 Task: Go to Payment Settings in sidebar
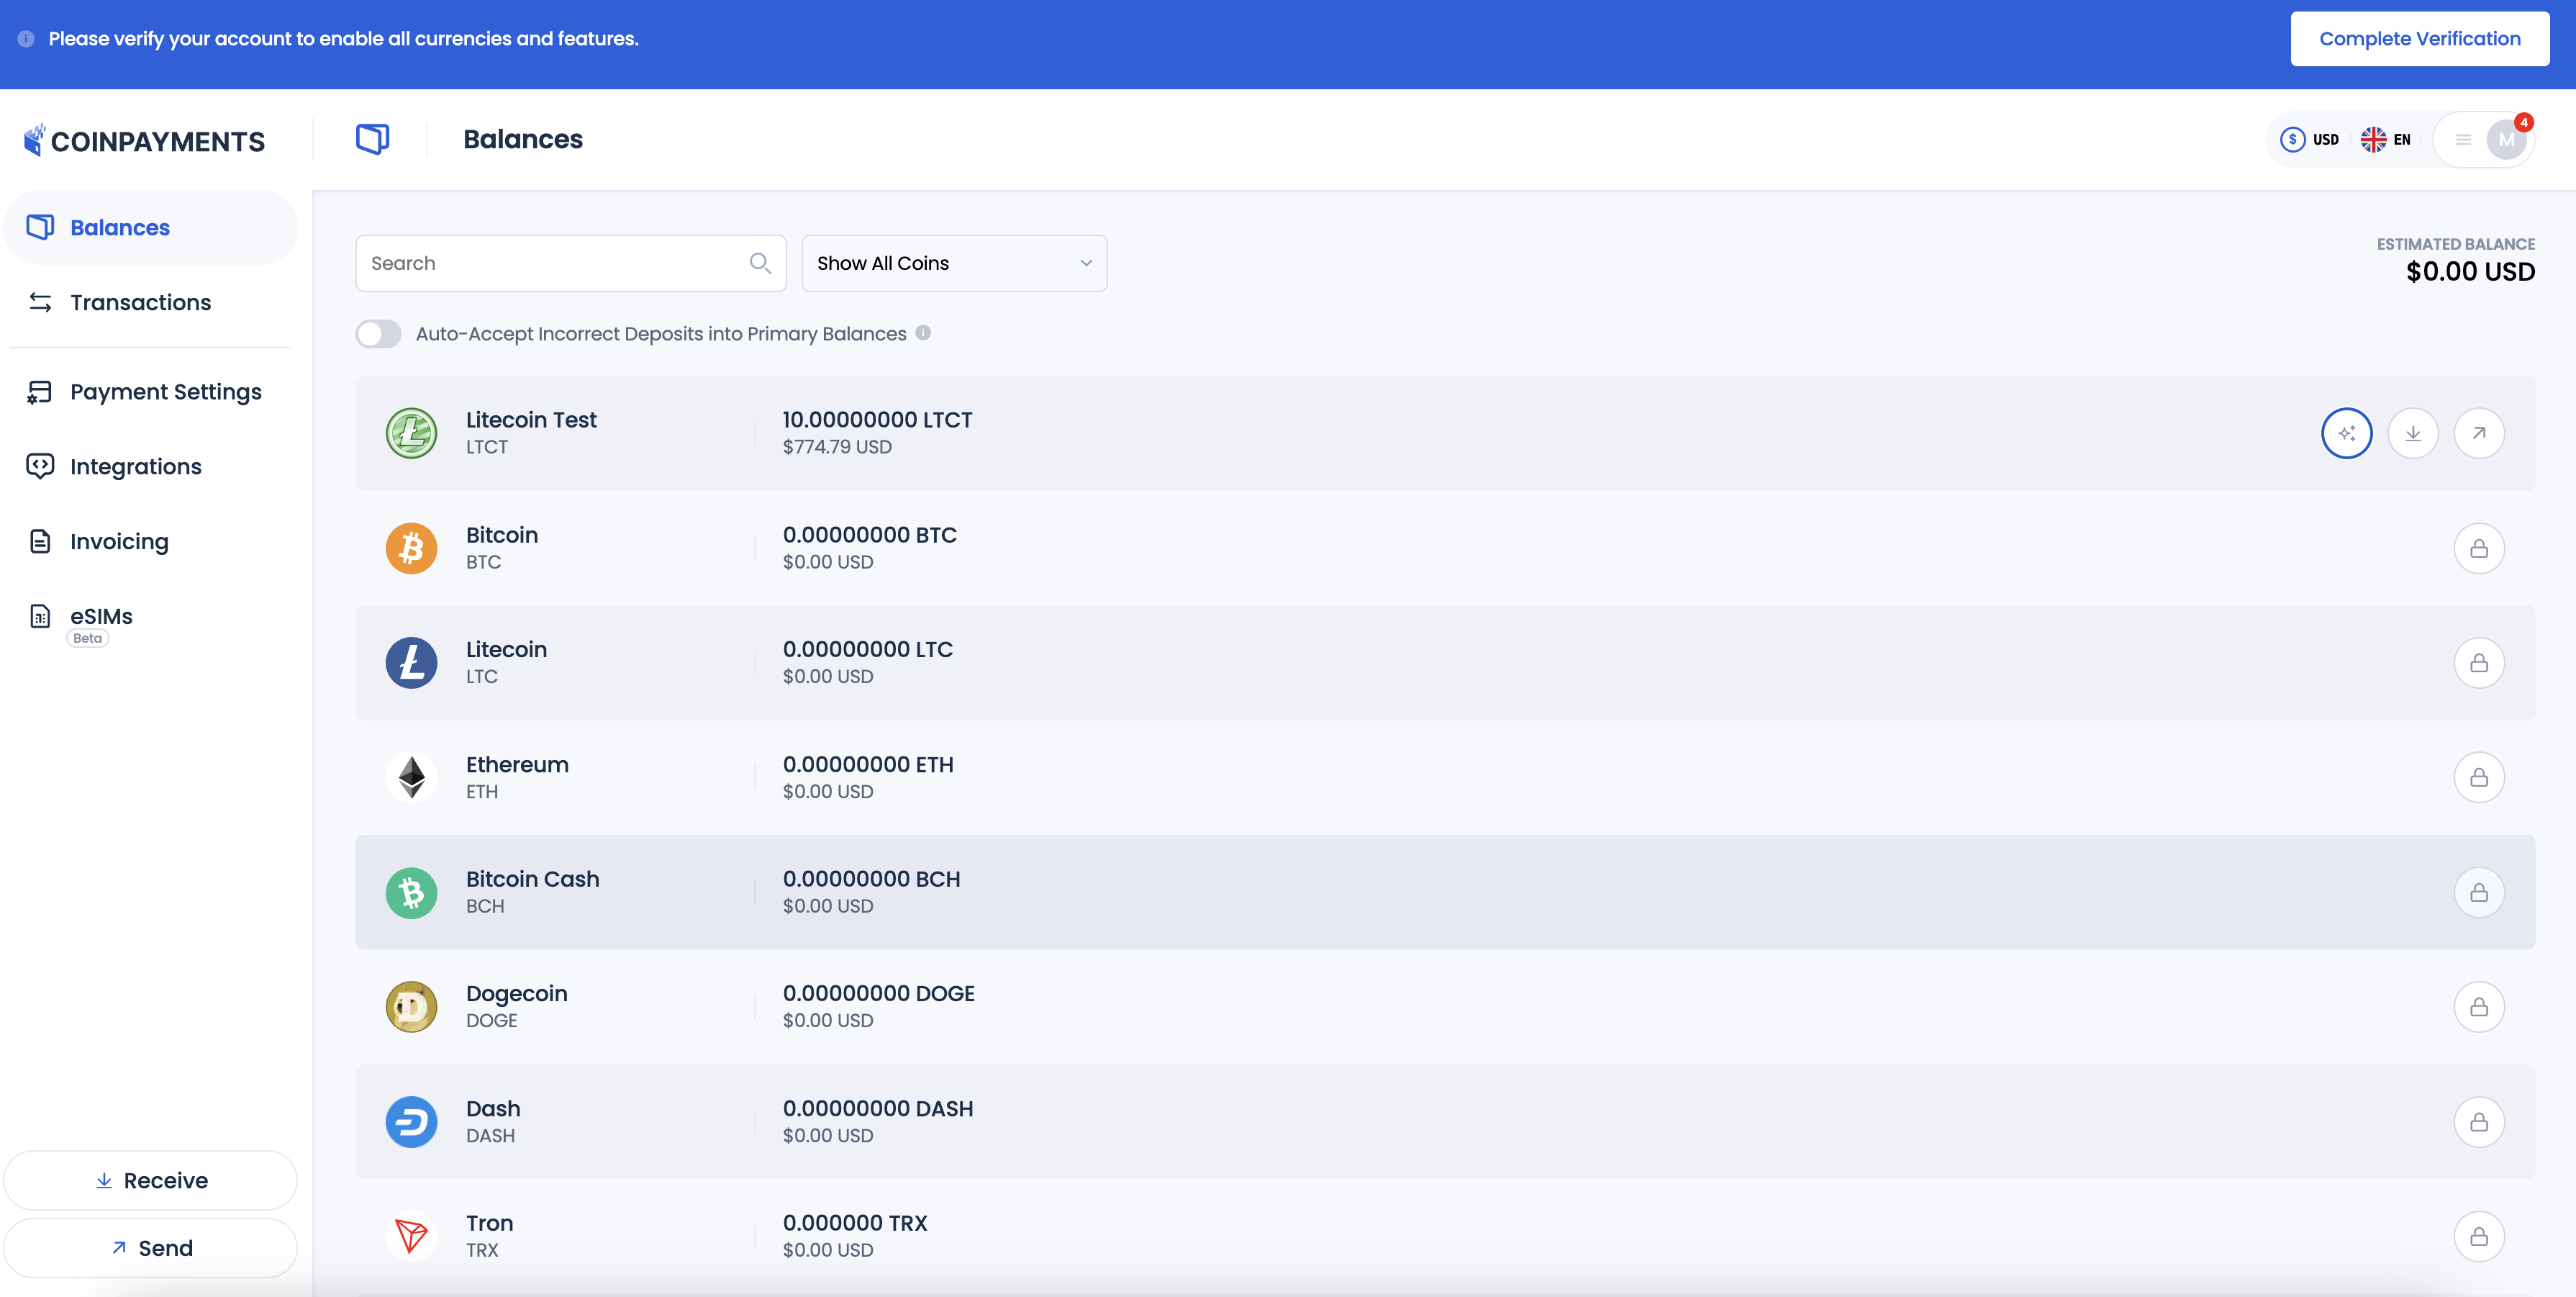165,392
